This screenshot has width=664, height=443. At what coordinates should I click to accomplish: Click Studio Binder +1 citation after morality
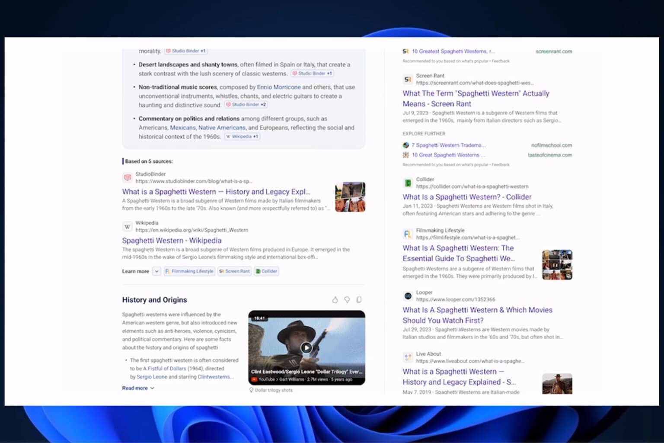tap(186, 51)
